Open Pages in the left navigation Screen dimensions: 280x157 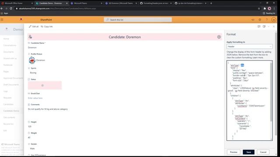click(x=6, y=72)
